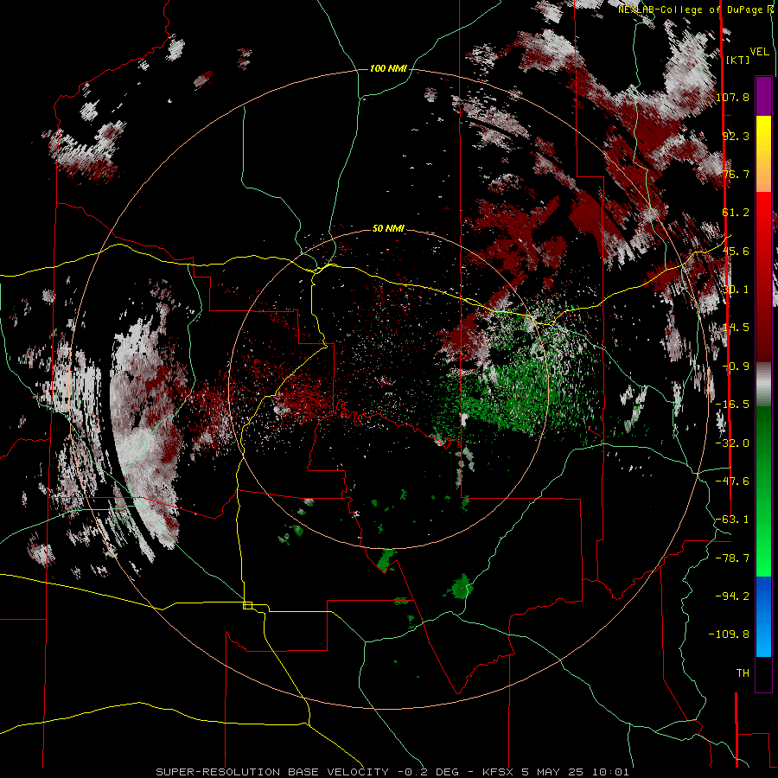Click the 14.5 velocity scale value
Image resolution: width=778 pixels, height=778 pixels.
(x=736, y=328)
